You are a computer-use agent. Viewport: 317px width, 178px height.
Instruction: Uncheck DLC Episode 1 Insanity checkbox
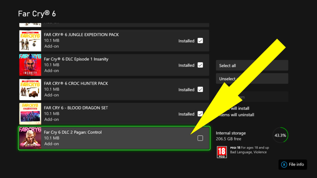click(200, 65)
